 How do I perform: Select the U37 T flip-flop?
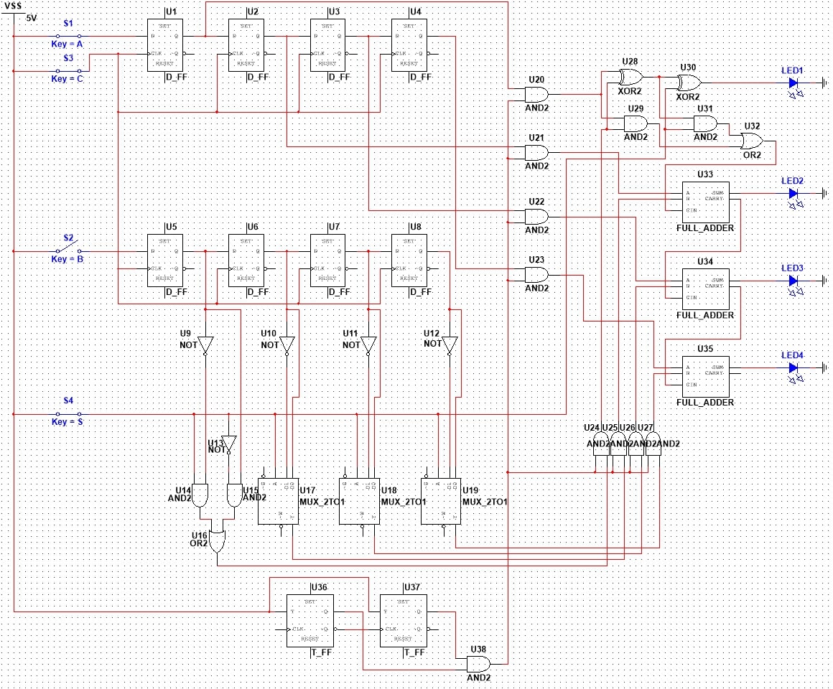pyautogui.click(x=404, y=621)
